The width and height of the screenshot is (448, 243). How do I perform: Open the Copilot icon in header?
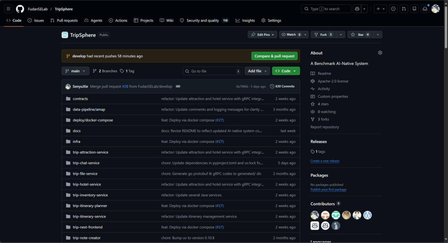click(357, 9)
